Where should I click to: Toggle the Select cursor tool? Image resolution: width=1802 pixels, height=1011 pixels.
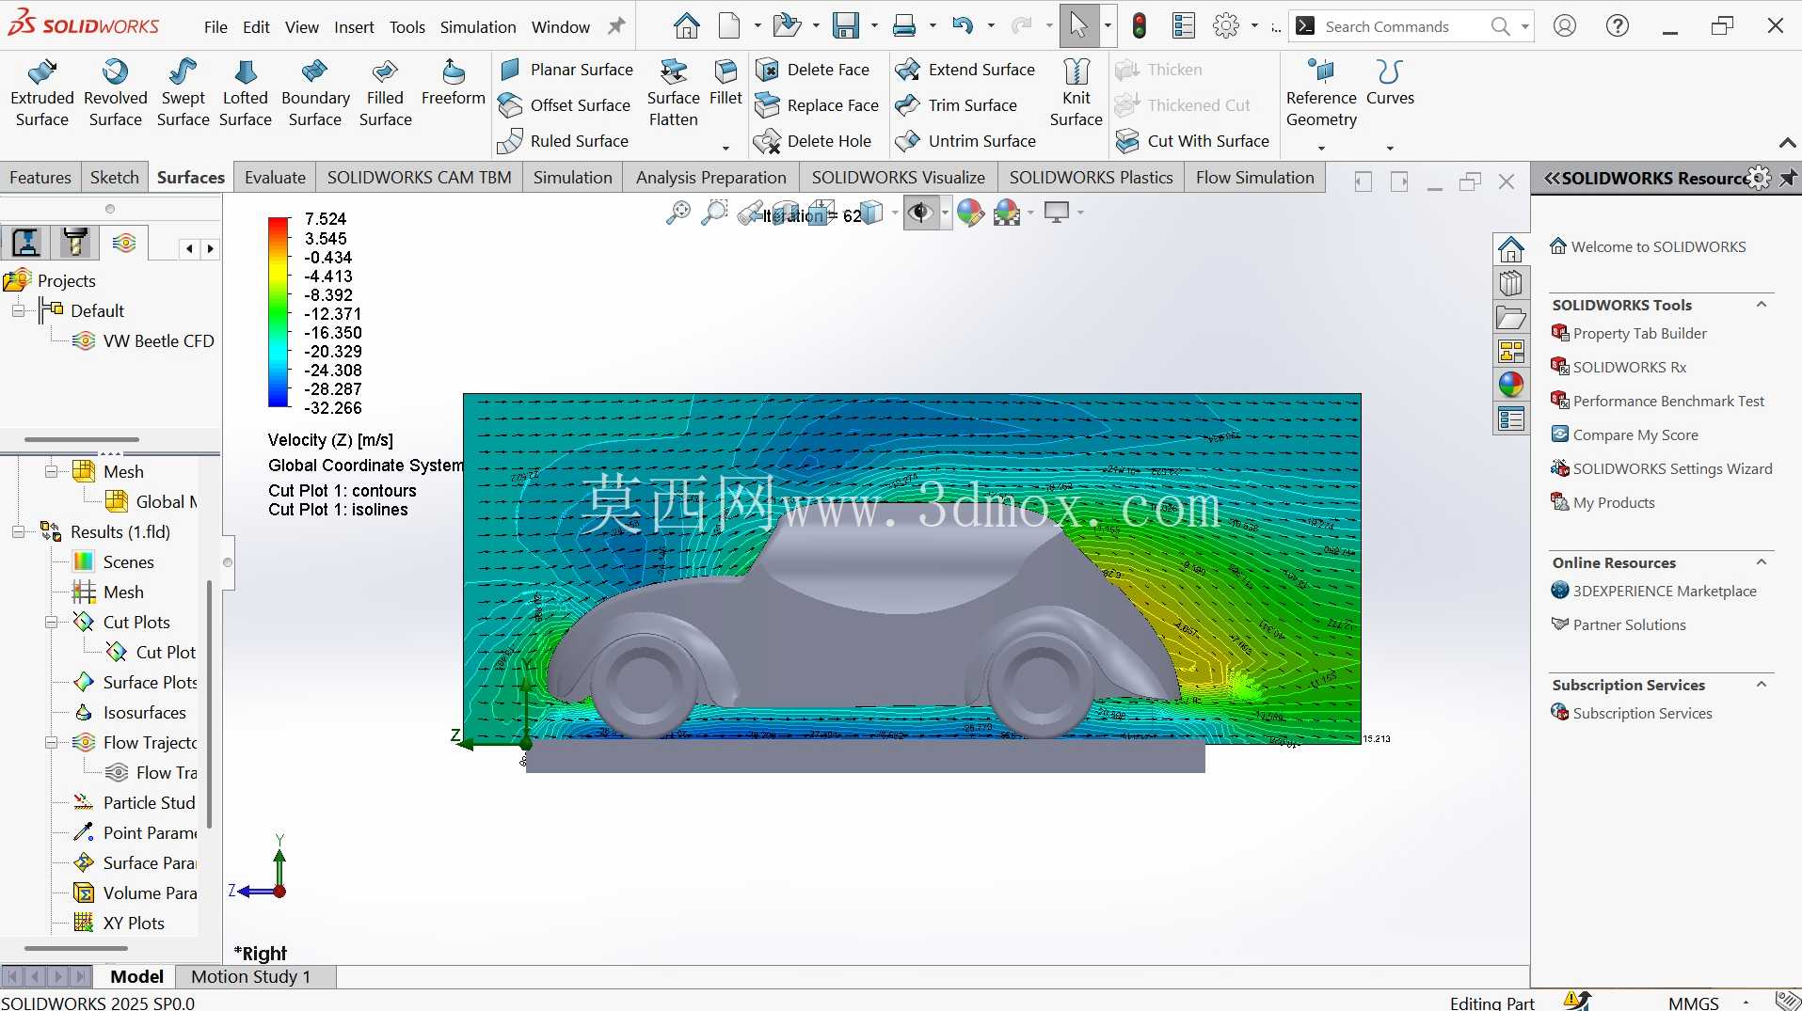pos(1078,26)
